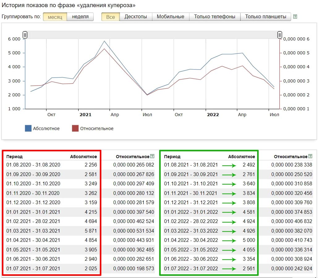This screenshot has height=278, width=318.
Task: Select period 01.08.2021 - 31.08.2021 row
Action: point(238,165)
